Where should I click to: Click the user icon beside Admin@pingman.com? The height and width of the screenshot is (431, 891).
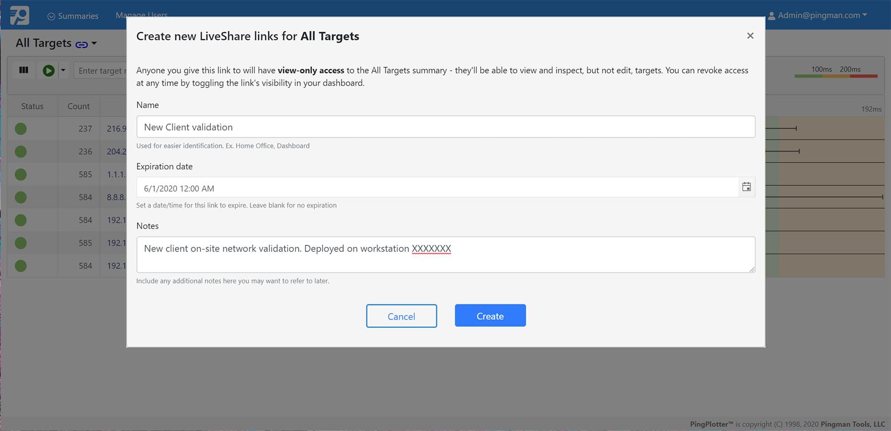click(x=771, y=16)
